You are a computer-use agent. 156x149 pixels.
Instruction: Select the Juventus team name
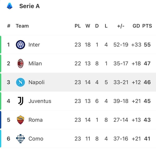pos(40,101)
